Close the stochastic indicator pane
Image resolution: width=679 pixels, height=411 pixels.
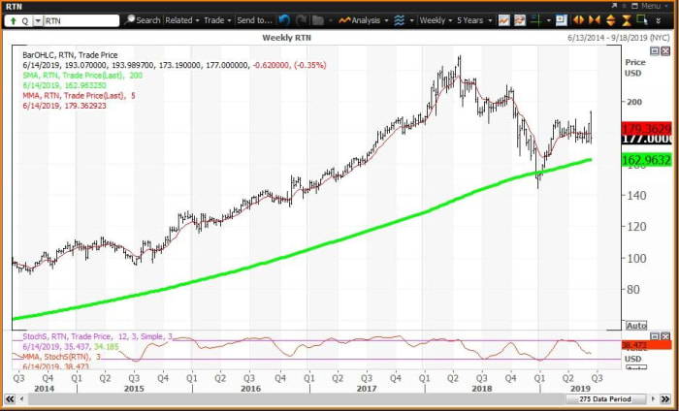665,336
